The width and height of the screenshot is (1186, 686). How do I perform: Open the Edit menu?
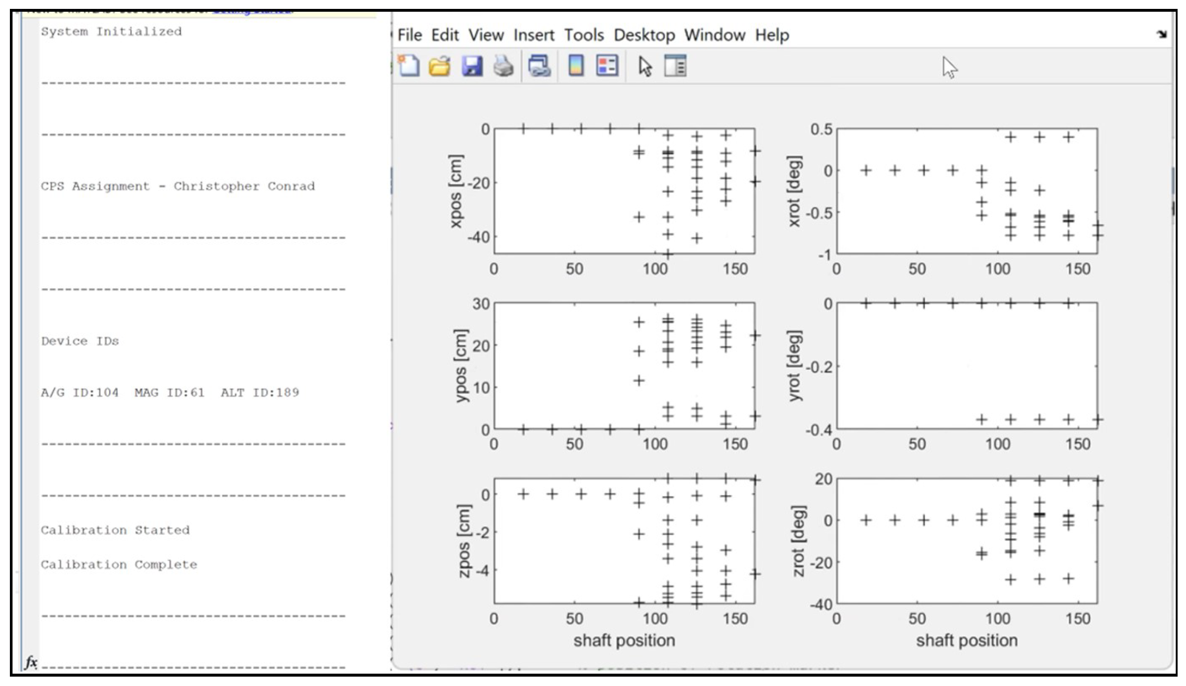445,35
